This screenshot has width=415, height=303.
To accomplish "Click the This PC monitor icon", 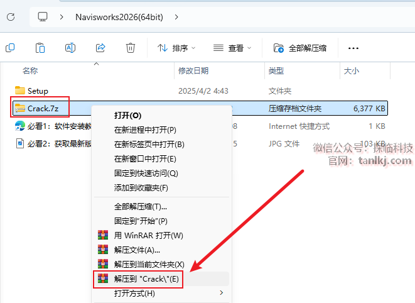I will click(43, 17).
